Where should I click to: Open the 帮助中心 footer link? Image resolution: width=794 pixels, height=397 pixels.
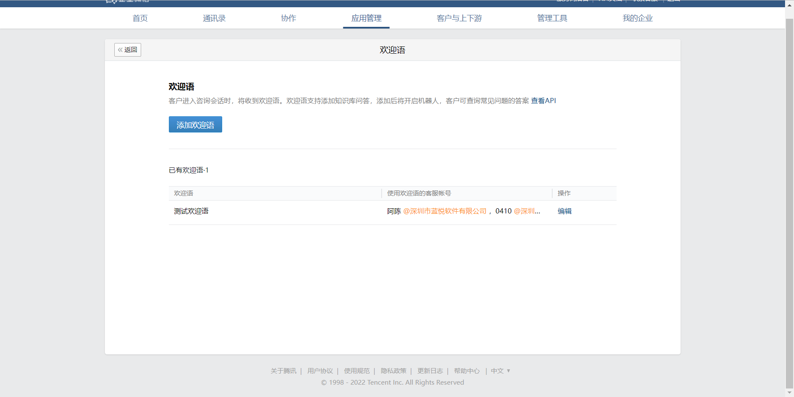pyautogui.click(x=467, y=371)
